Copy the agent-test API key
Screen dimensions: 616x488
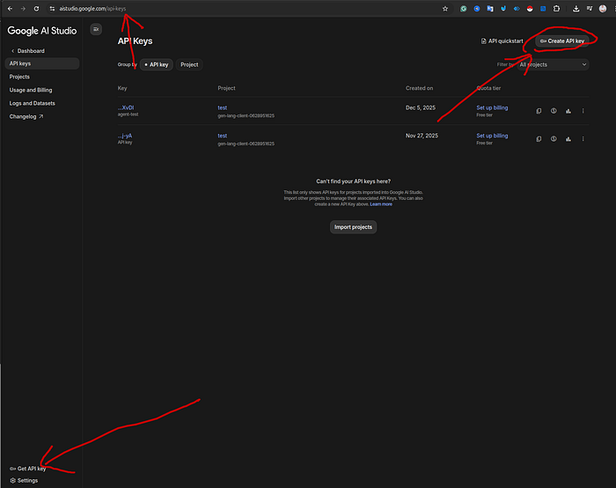[x=539, y=111]
